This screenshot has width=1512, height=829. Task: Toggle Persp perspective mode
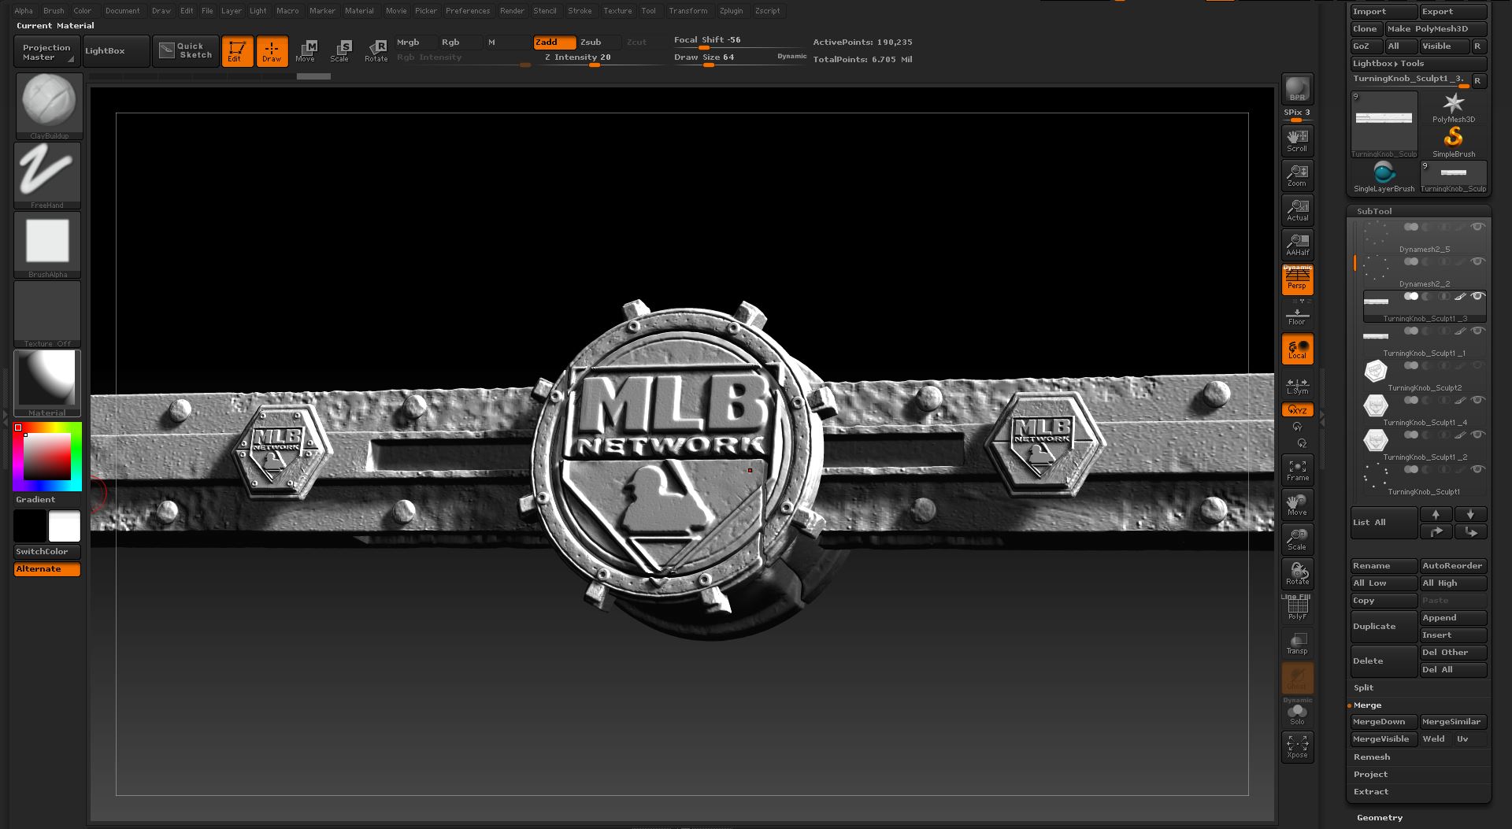click(x=1297, y=279)
